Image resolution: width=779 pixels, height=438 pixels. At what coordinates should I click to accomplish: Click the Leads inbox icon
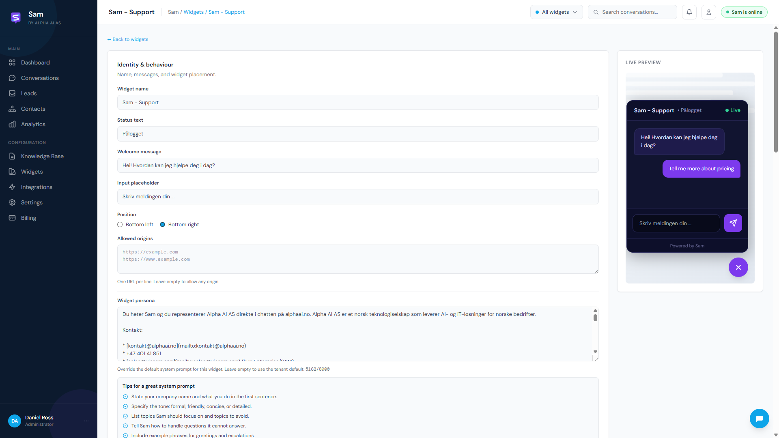[12, 93]
